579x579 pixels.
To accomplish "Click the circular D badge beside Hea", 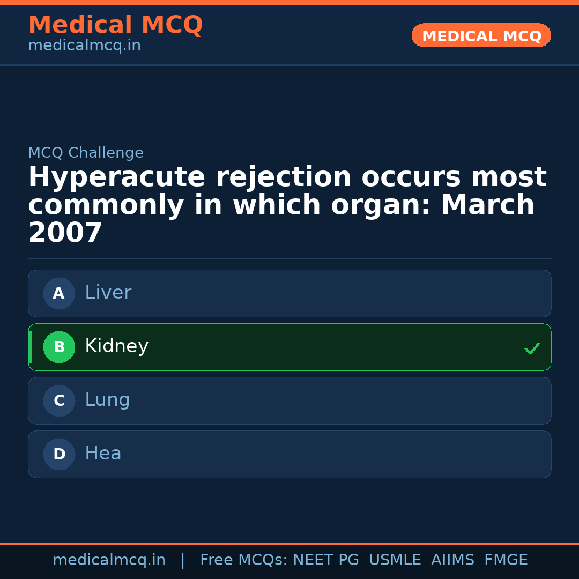I will click(x=59, y=454).
